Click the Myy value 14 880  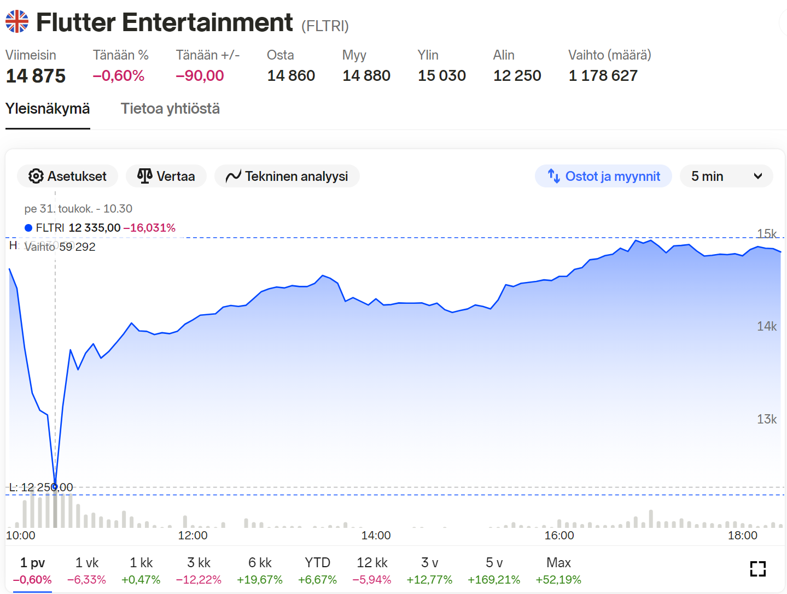click(366, 76)
